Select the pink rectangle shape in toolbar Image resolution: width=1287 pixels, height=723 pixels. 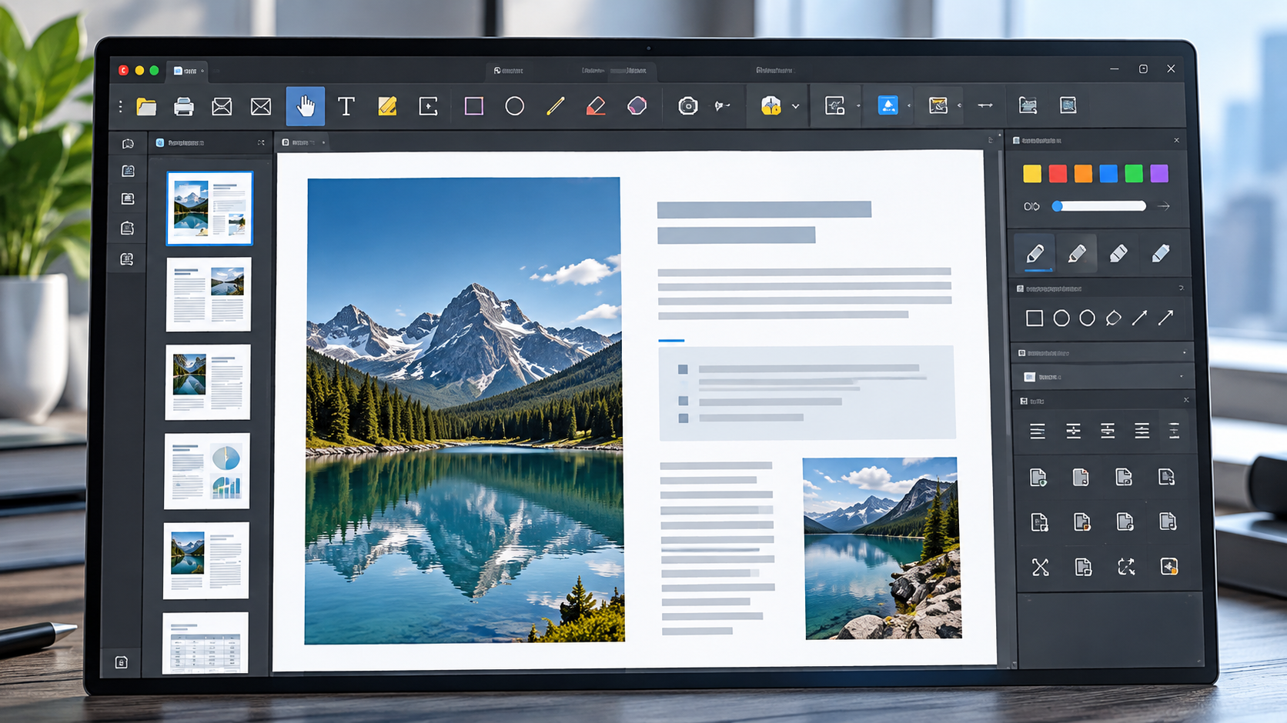pyautogui.click(x=474, y=106)
